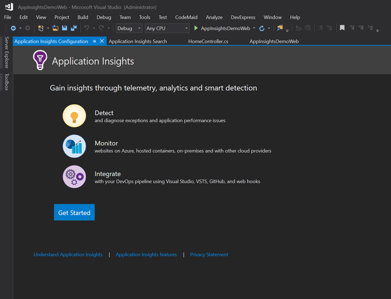Open the Build menu
This screenshot has height=299, width=391.
(x=83, y=17)
